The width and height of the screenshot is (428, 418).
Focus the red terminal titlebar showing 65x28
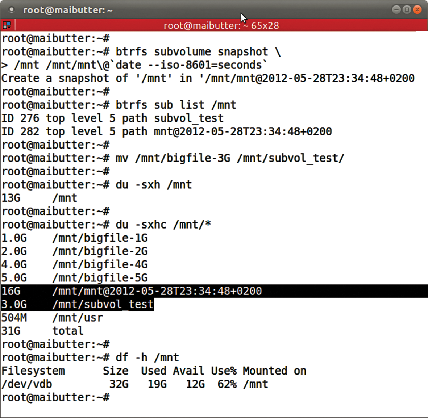coord(221,25)
